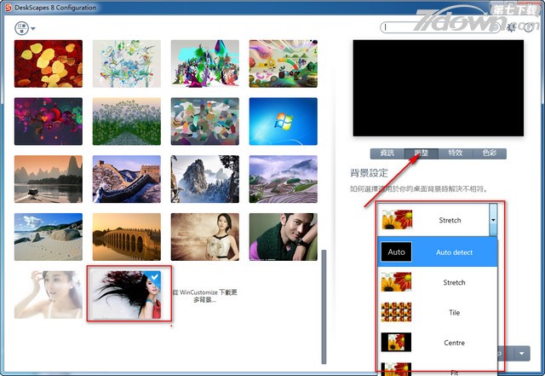The image size is (545, 376).
Task: Click the black wallpaper preview area
Action: 439,88
